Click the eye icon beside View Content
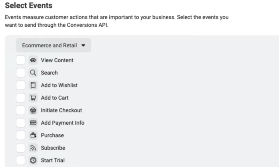279x167 pixels. click(33, 60)
